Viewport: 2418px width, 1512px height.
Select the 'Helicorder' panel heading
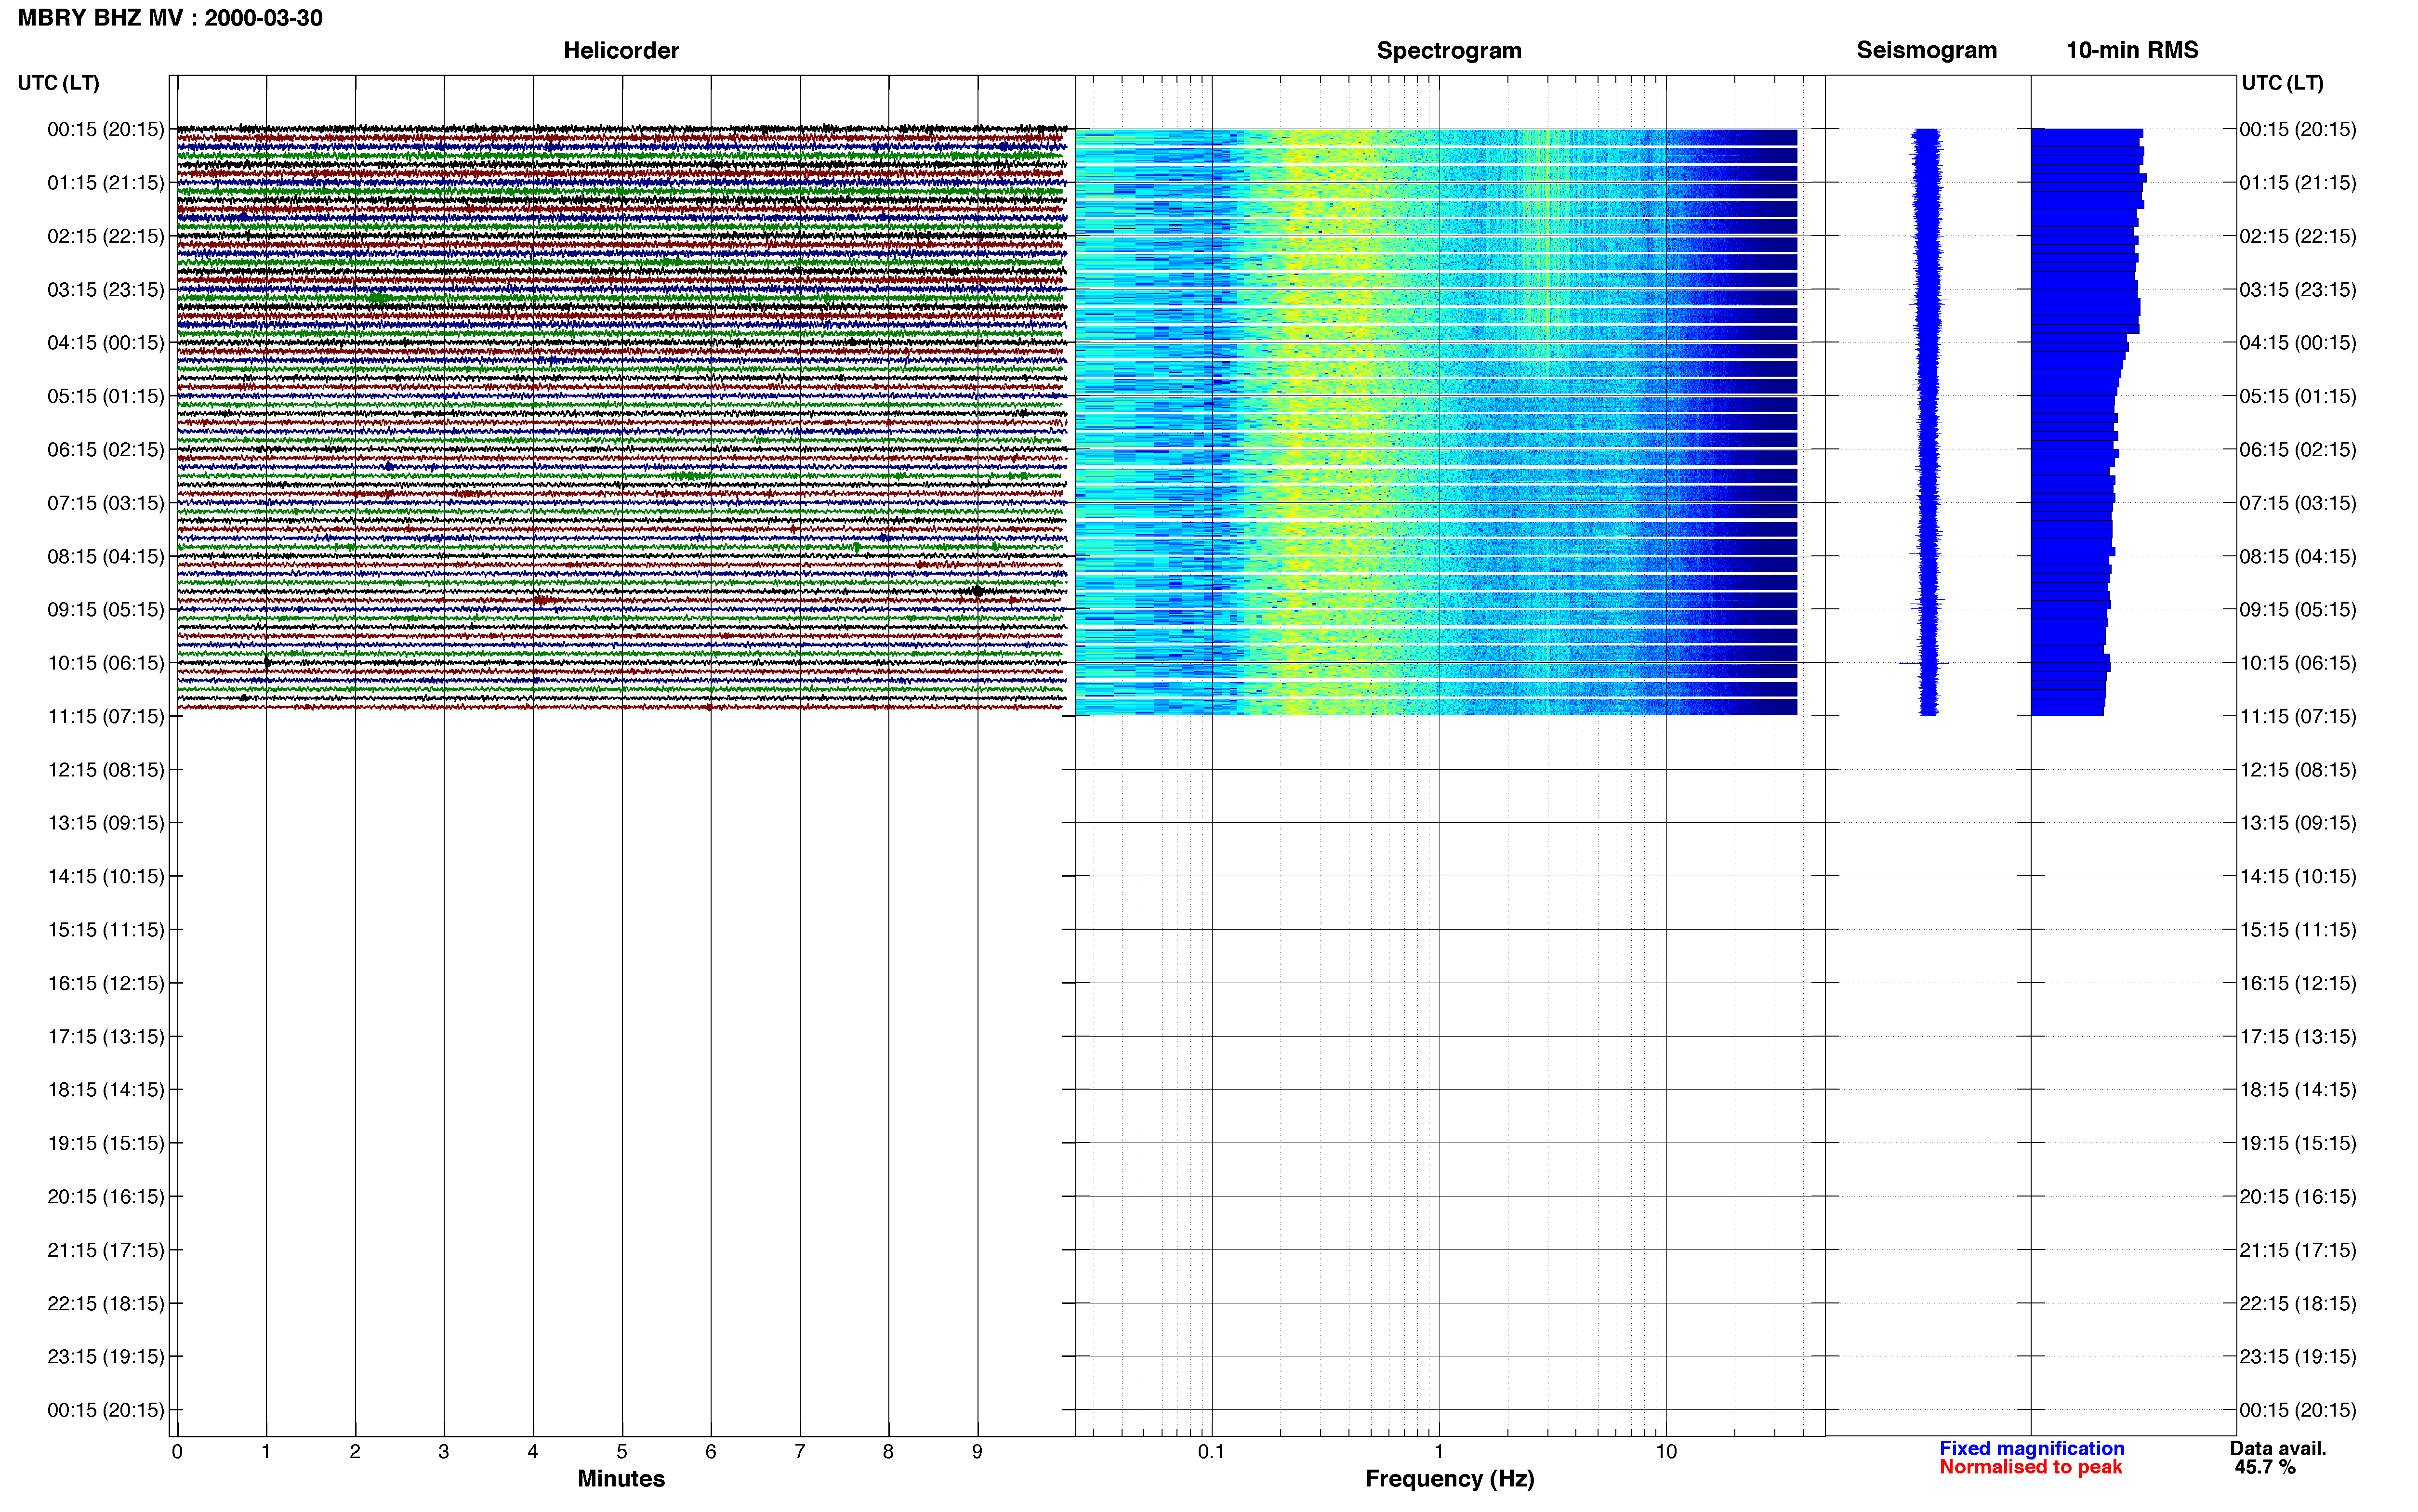(x=621, y=50)
